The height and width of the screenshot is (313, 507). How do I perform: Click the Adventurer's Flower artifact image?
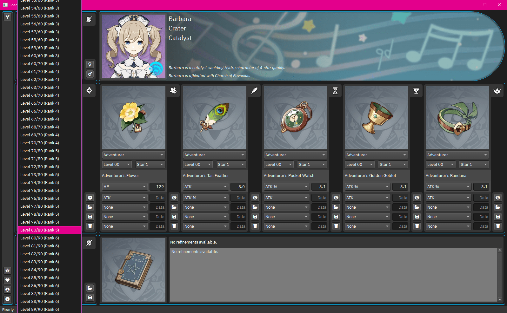[x=134, y=118]
